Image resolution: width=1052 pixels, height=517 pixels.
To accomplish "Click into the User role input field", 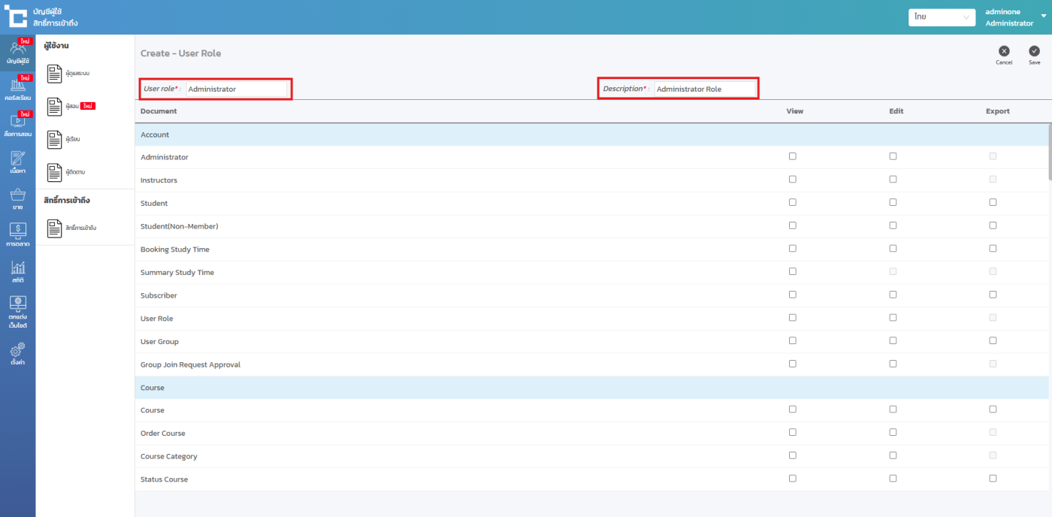I will pyautogui.click(x=236, y=89).
